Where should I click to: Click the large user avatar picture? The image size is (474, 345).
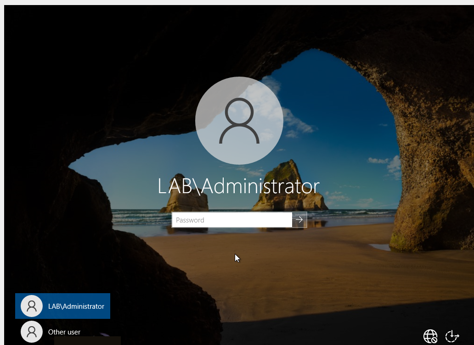point(239,121)
